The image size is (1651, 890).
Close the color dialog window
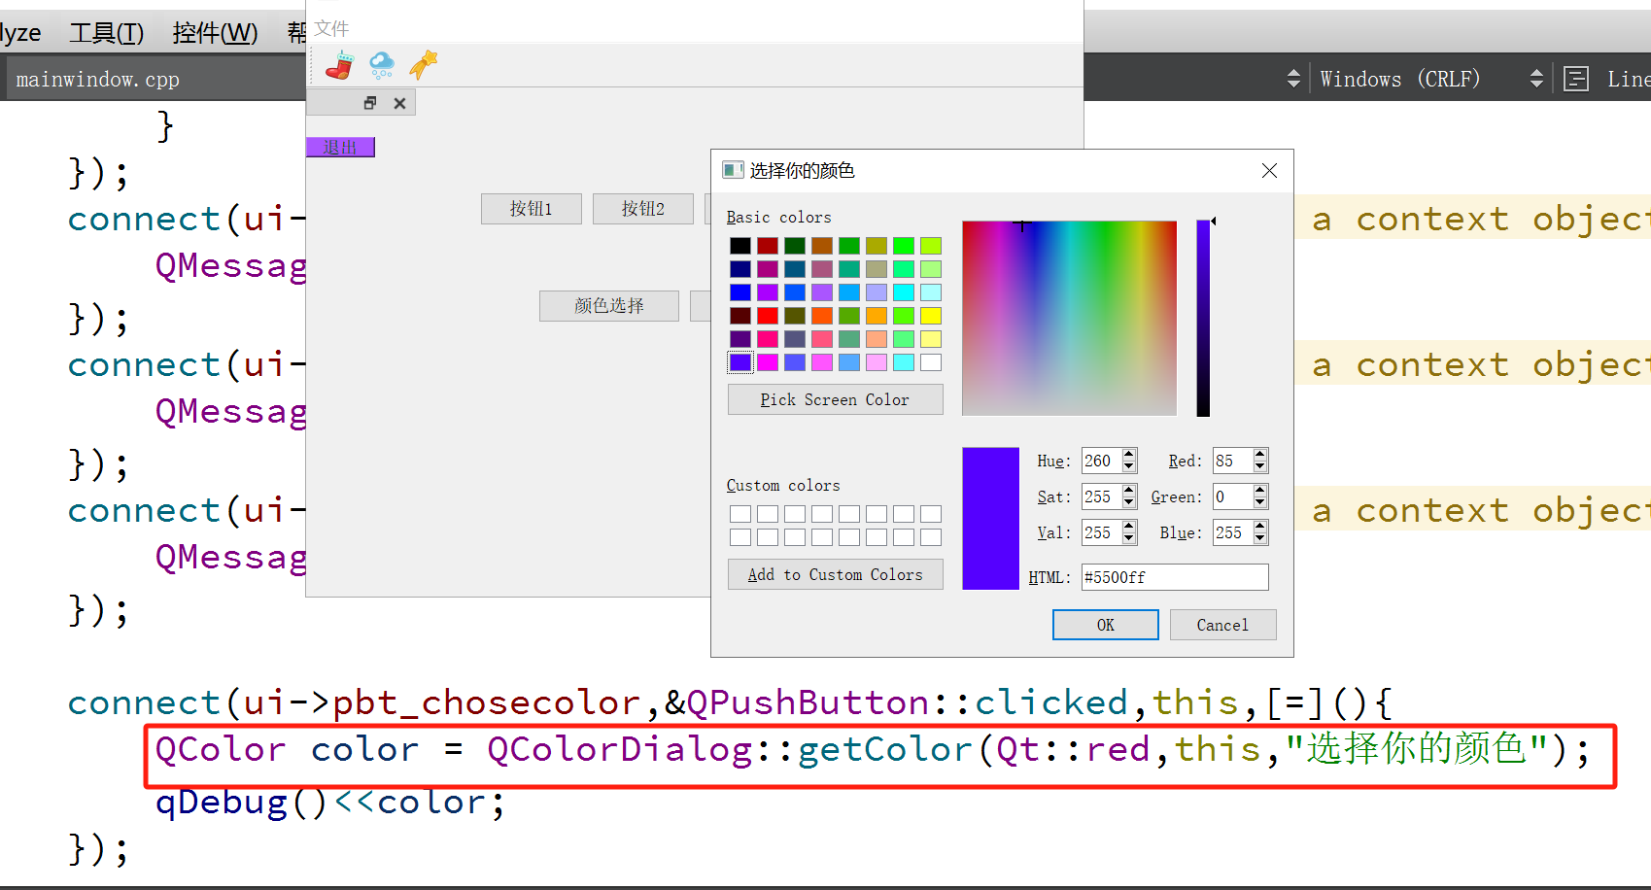click(x=1269, y=171)
